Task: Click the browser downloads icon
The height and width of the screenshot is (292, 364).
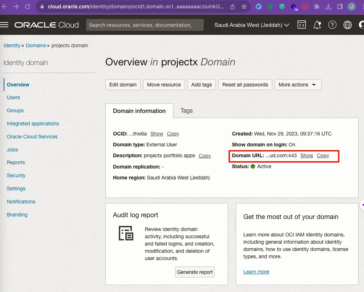Action: (x=328, y=7)
